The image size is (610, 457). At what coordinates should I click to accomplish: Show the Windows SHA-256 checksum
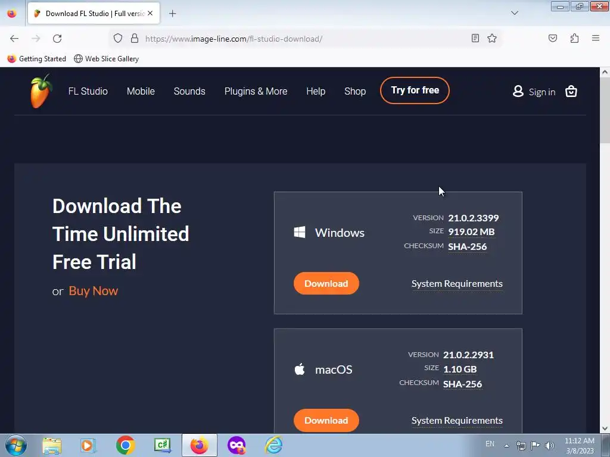[x=467, y=246]
